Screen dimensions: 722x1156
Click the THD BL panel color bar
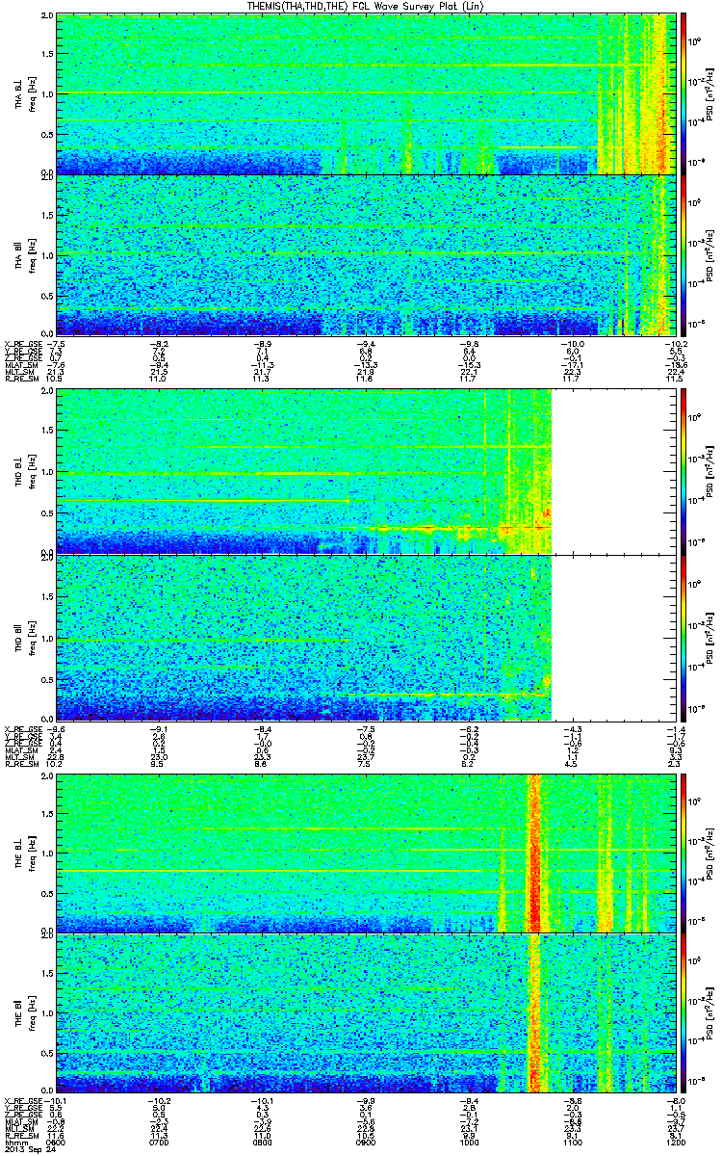click(x=683, y=469)
